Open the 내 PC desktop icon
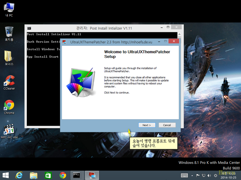Viewport: 241px width, 180px height. (x=9, y=10)
